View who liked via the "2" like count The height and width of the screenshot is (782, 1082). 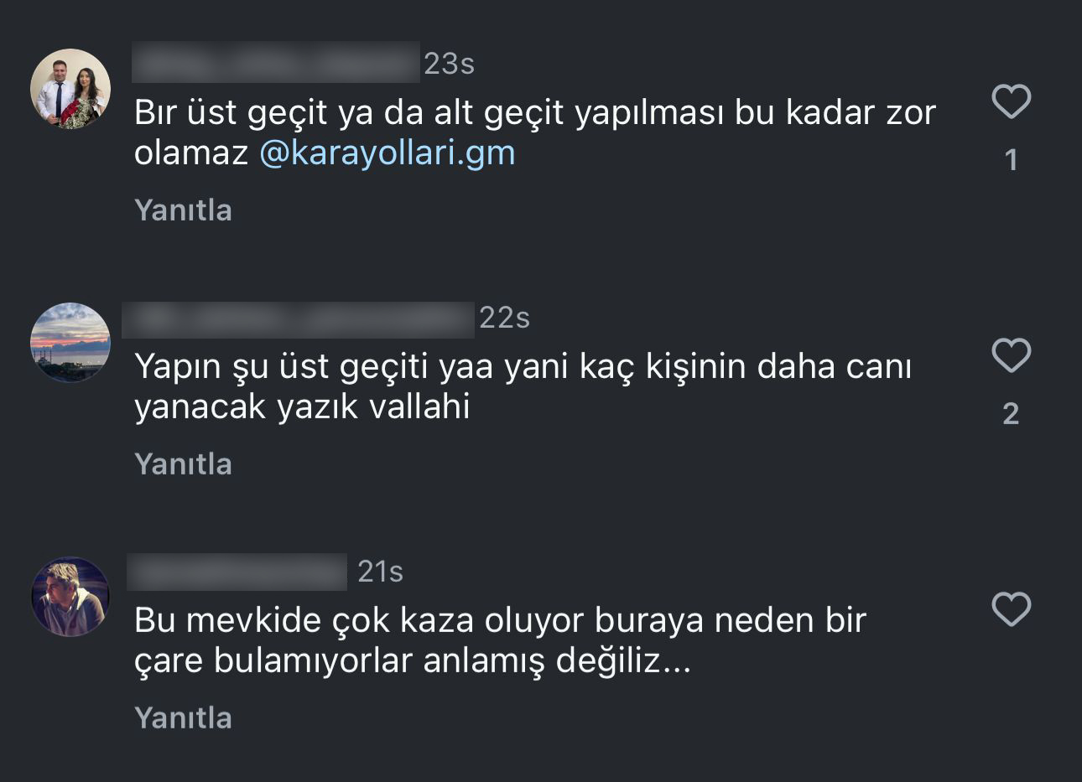tap(1011, 414)
